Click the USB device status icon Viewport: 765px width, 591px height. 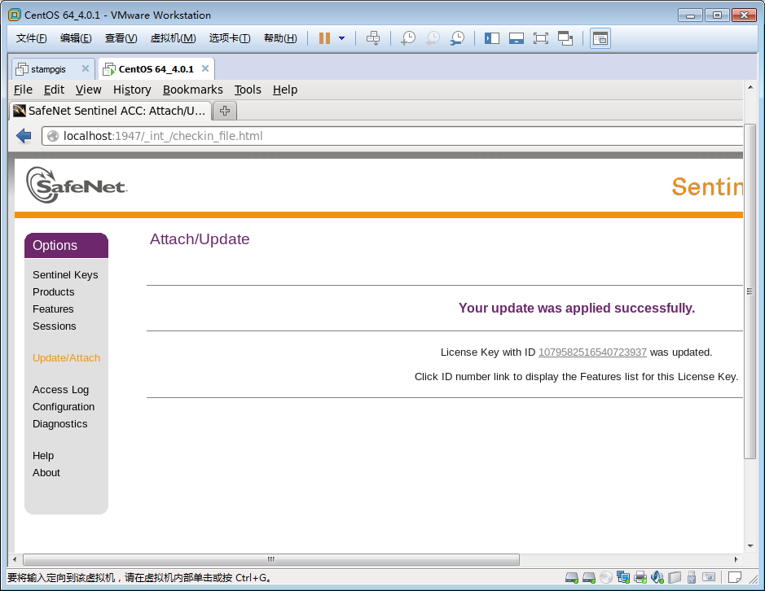tap(692, 578)
